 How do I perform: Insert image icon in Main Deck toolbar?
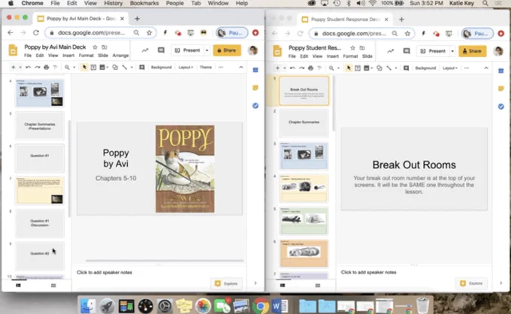coord(102,68)
